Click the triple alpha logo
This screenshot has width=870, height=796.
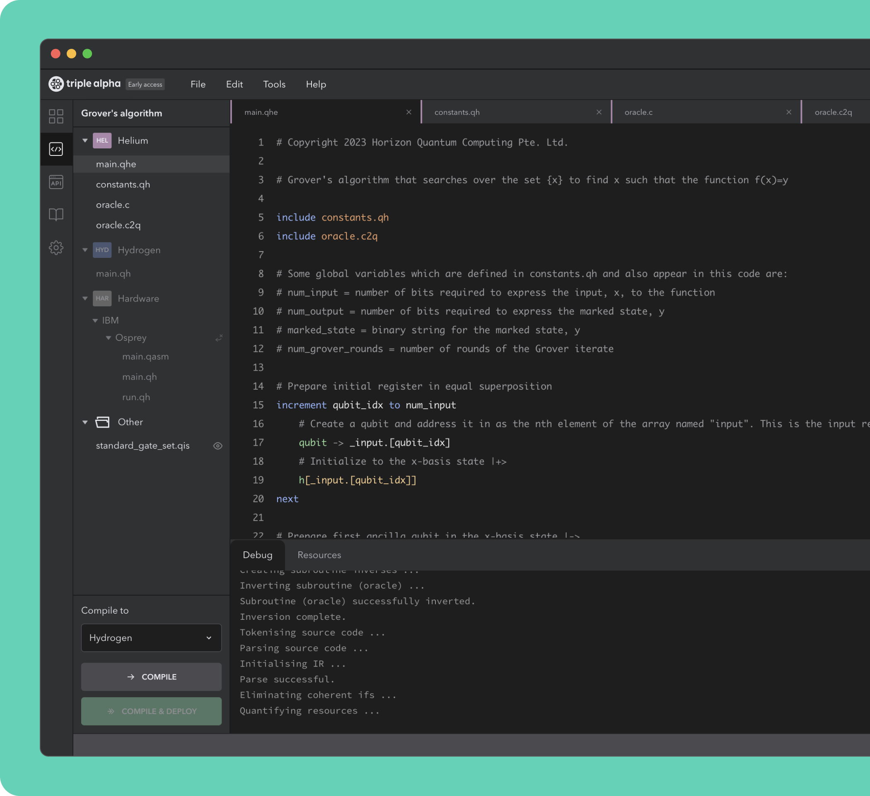[85, 84]
